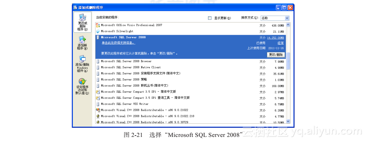Select SQL Server Compact 3.5 SP1 - 简体中文版

pyautogui.click(x=190, y=92)
